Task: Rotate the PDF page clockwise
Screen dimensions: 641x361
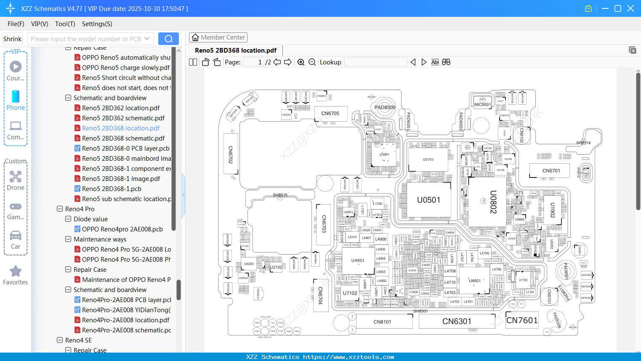Action: tap(216, 62)
